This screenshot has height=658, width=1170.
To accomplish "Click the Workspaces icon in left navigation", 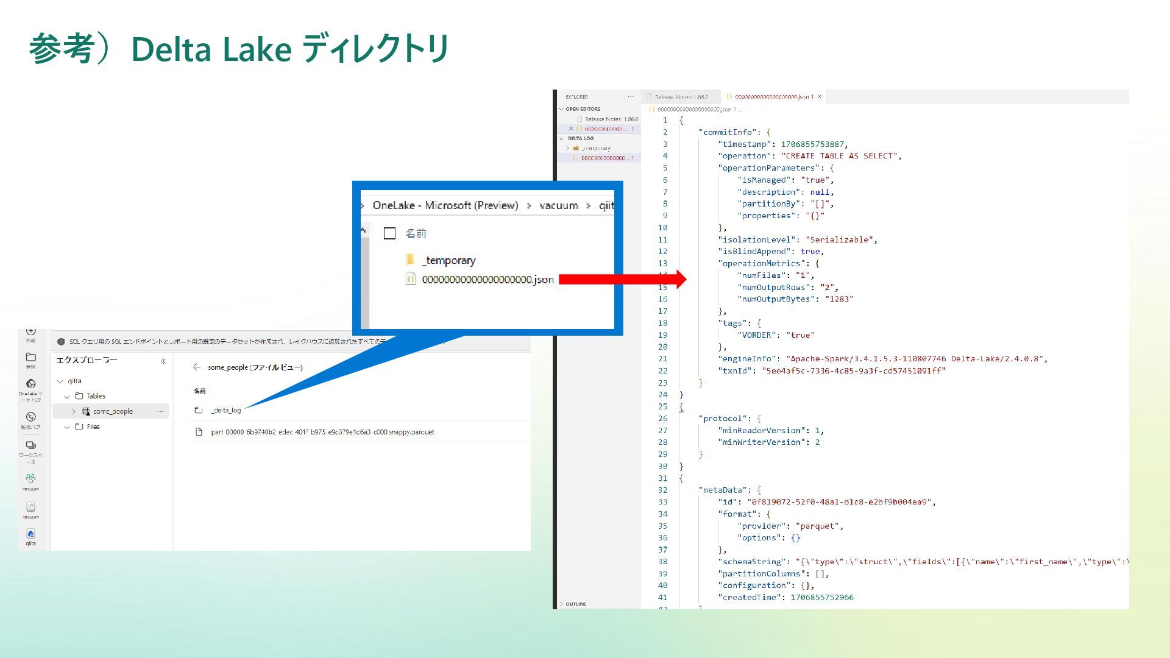I will point(30,446).
